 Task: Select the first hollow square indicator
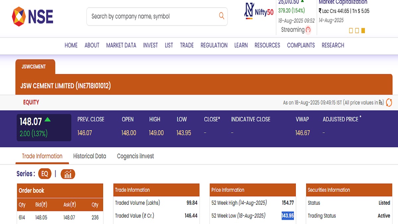point(351,31)
